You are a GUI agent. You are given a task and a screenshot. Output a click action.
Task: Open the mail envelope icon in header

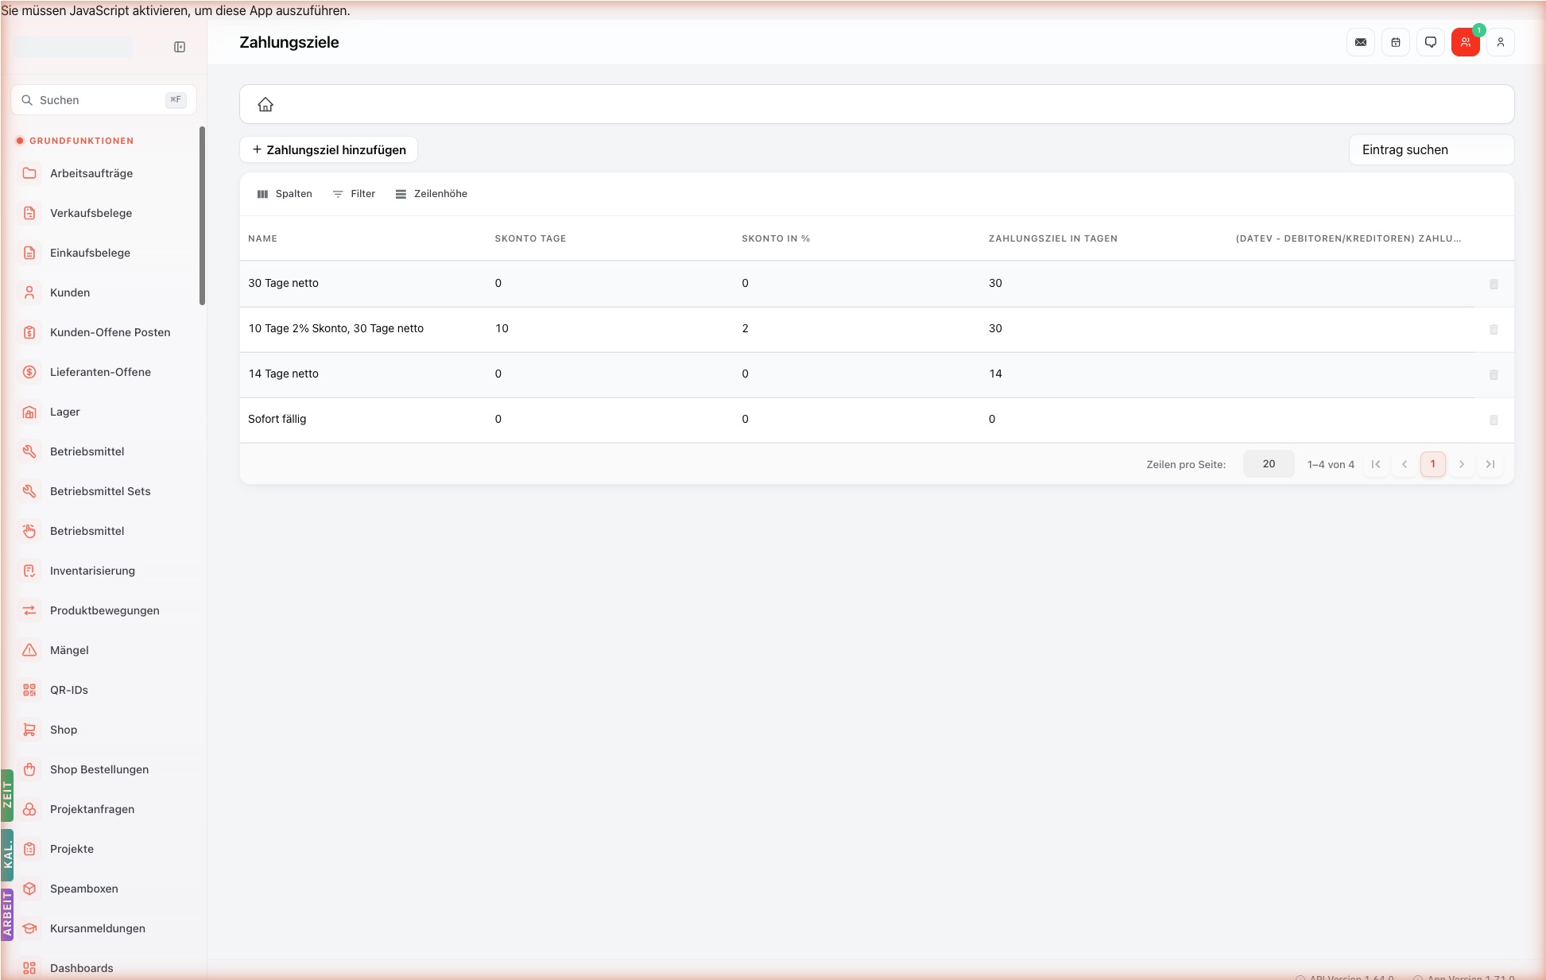1361,42
